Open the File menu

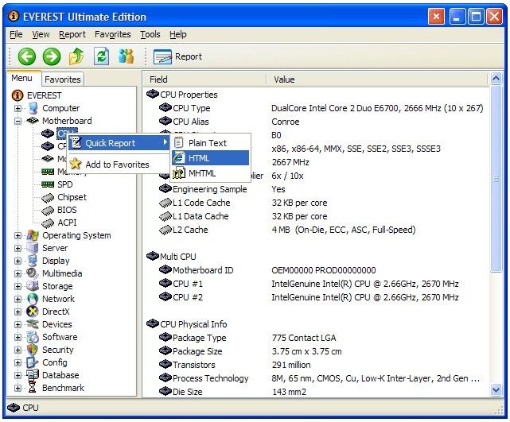pos(16,34)
